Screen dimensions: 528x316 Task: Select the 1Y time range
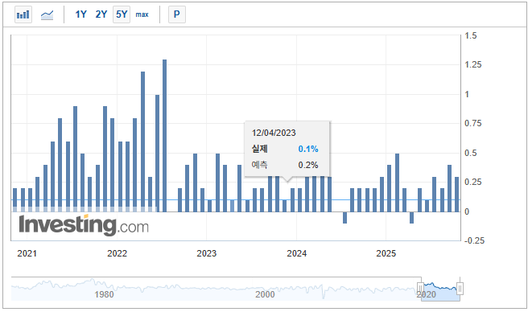click(80, 14)
